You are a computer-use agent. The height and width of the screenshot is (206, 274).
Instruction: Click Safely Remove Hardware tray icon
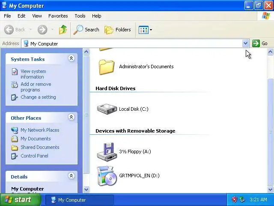point(242,200)
